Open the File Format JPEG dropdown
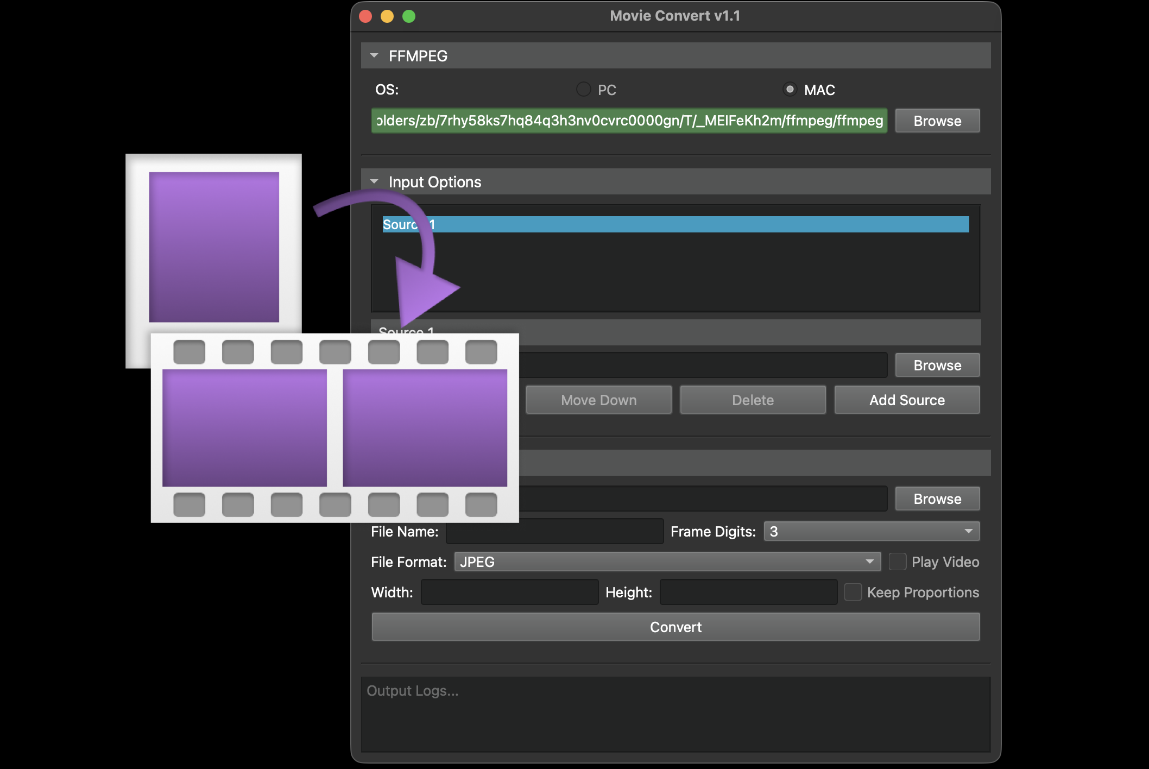The image size is (1149, 769). [x=667, y=562]
